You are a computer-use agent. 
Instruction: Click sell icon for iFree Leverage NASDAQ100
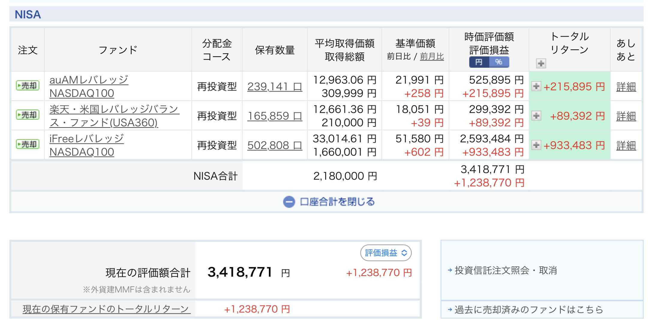(x=28, y=144)
